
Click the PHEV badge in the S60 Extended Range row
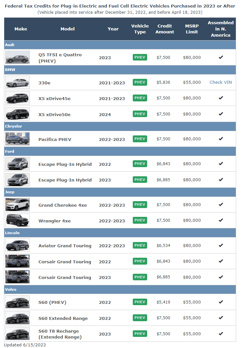(140, 318)
